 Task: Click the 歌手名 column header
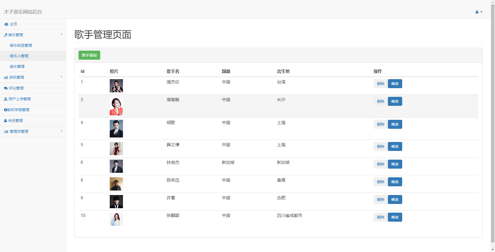173,71
